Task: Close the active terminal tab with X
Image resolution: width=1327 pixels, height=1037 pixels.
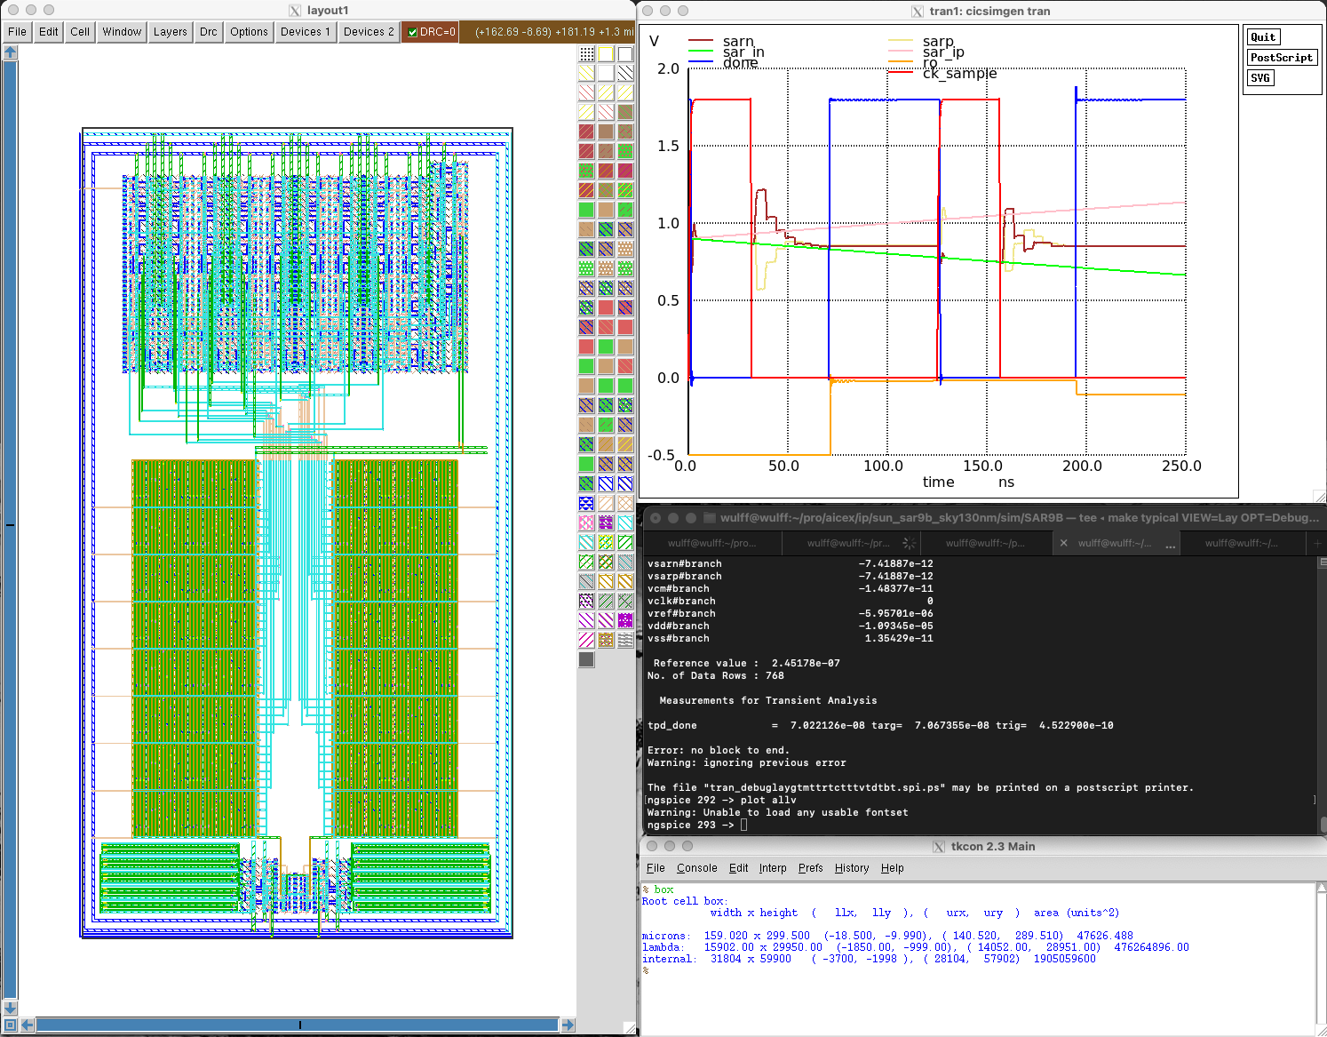Action: coord(1063,543)
